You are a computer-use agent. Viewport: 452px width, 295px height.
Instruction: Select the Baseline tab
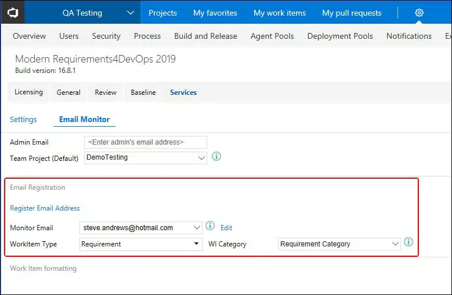(x=143, y=93)
